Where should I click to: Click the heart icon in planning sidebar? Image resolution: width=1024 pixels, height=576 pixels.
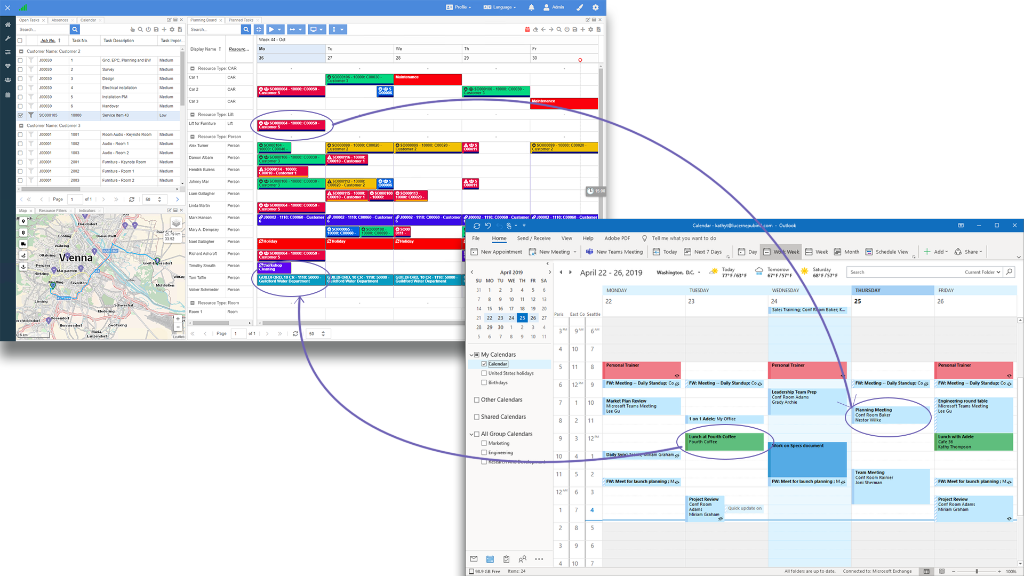click(x=7, y=66)
